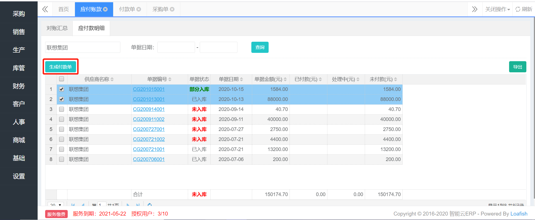Sort by 单据金额(元) using its sort arrows
Screen dimensions: 535x220
[285, 79]
